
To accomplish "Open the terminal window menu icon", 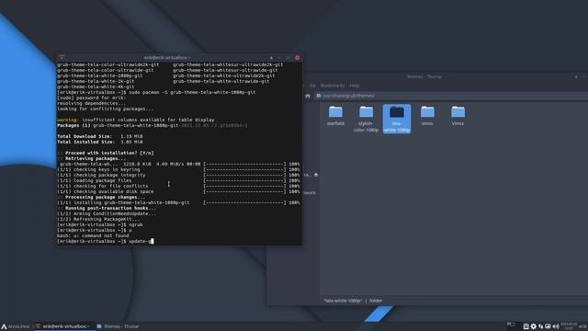I will 62,57.
